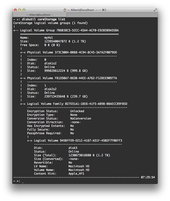Close the terminal window with red button

tap(15, 10)
